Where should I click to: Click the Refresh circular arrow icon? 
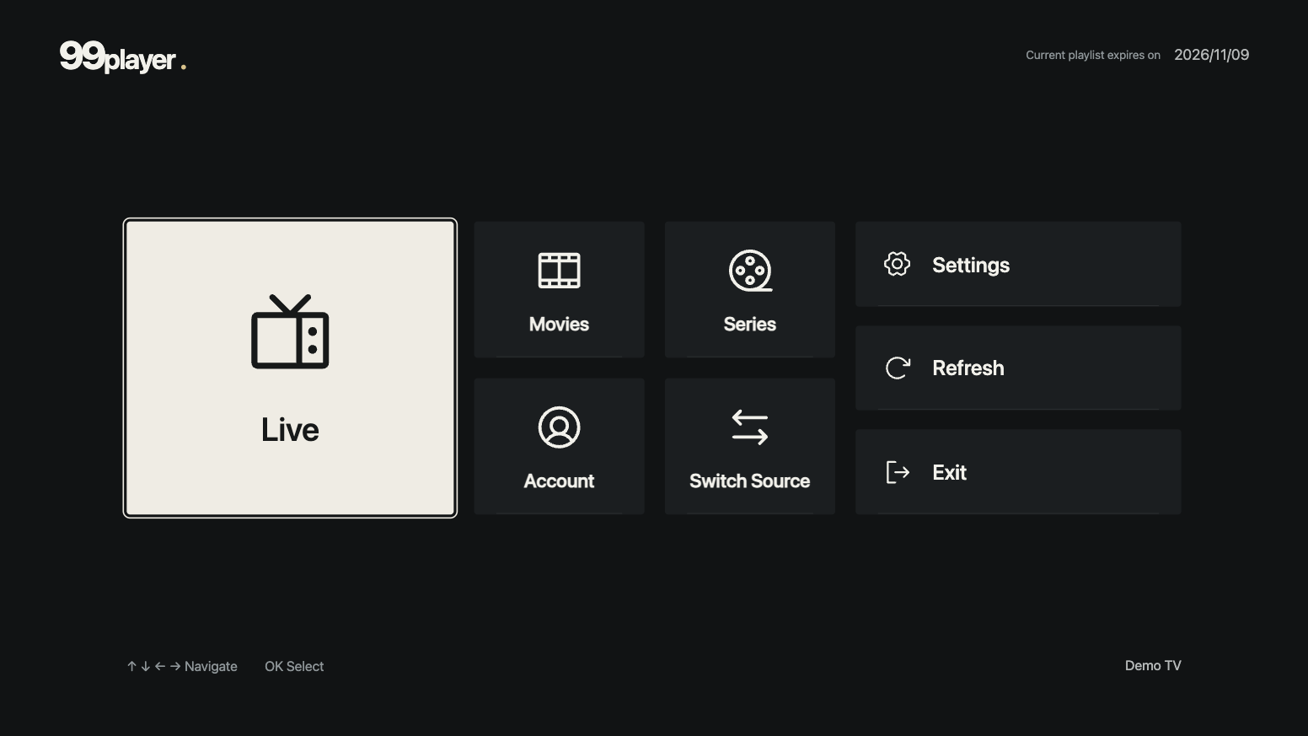898,368
